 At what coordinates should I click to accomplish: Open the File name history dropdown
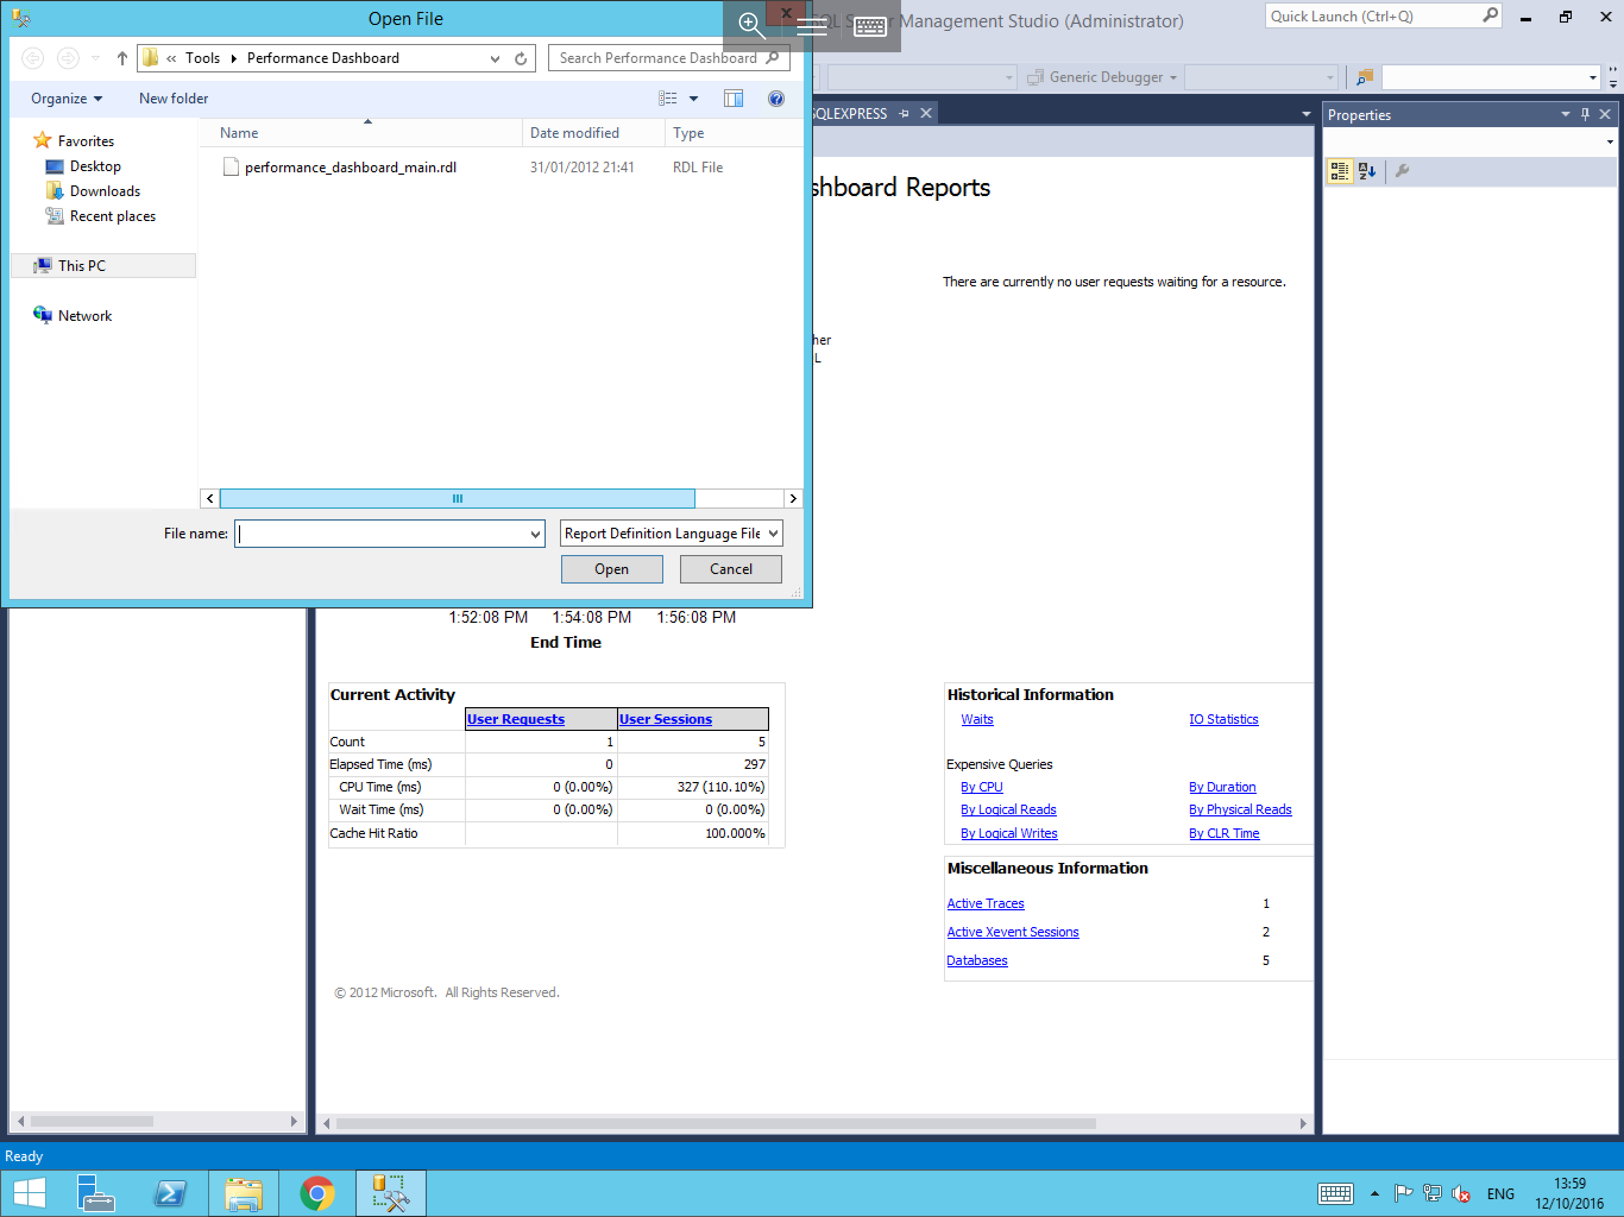click(x=535, y=534)
